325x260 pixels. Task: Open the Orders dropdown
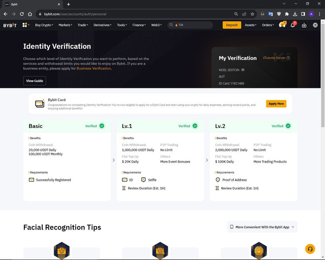tap(268, 25)
